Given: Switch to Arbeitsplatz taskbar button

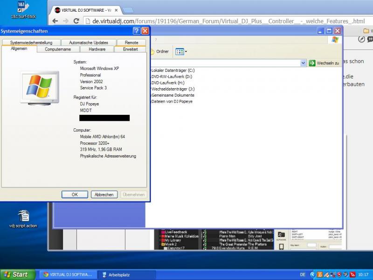Looking at the screenshot, I should click(126, 275).
